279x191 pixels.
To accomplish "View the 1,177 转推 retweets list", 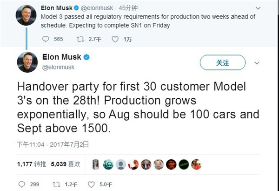I will pos(31,164).
